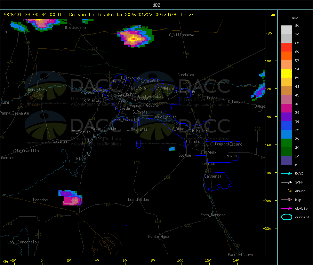Screen dimensions: 313x265
Task: Click the '100' horizontal axis tick label
Action: click(x=180, y=260)
